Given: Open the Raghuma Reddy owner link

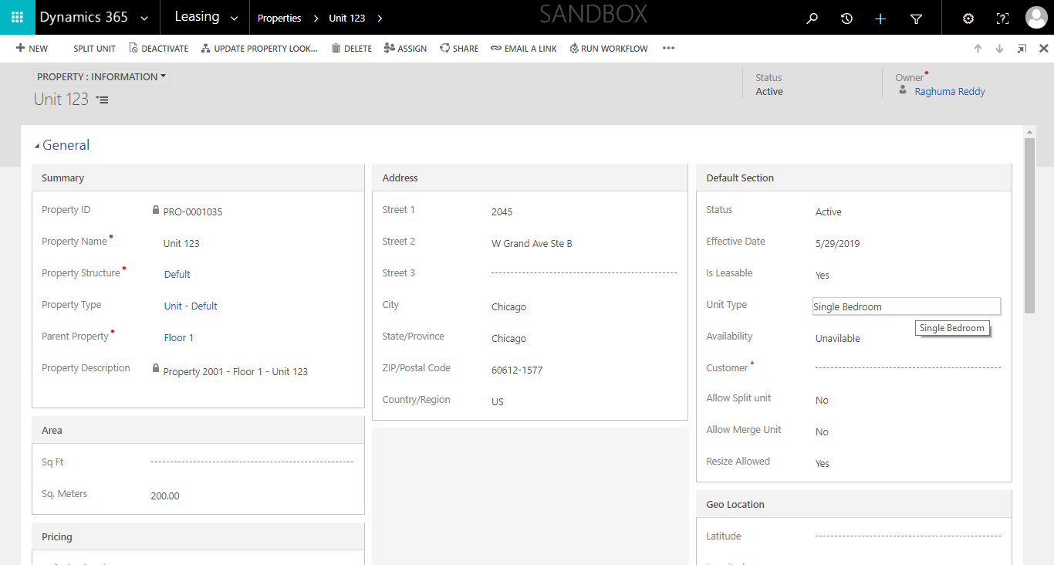Looking at the screenshot, I should click(x=949, y=91).
